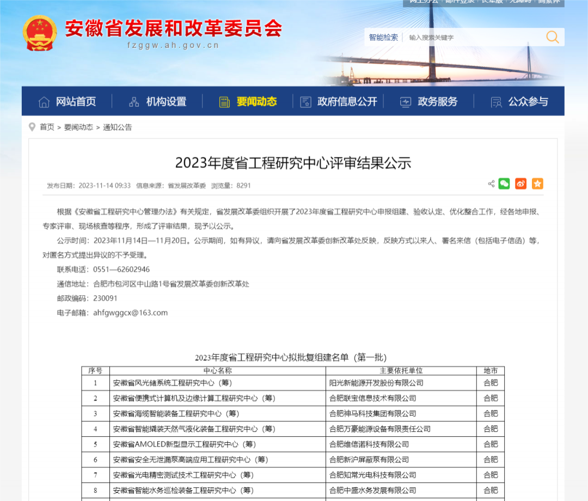Share the article via Weibo icon
The height and width of the screenshot is (501, 588).
[x=520, y=184]
